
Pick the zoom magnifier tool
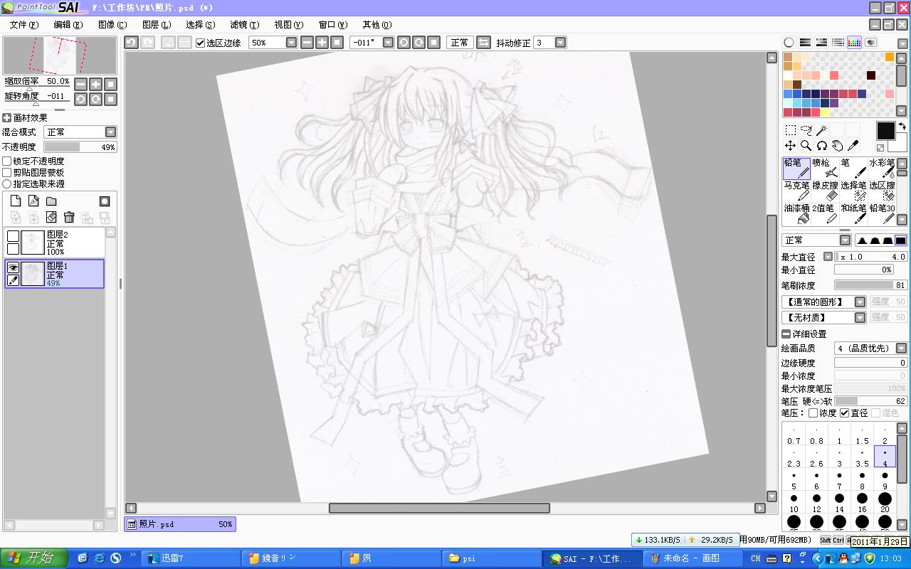pos(806,145)
